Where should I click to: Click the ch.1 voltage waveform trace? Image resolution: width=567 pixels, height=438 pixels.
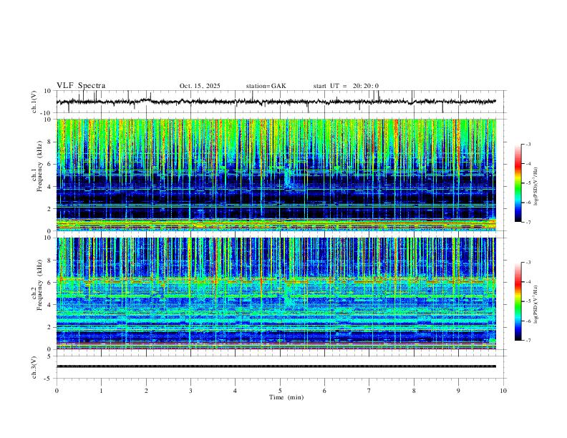[276, 102]
